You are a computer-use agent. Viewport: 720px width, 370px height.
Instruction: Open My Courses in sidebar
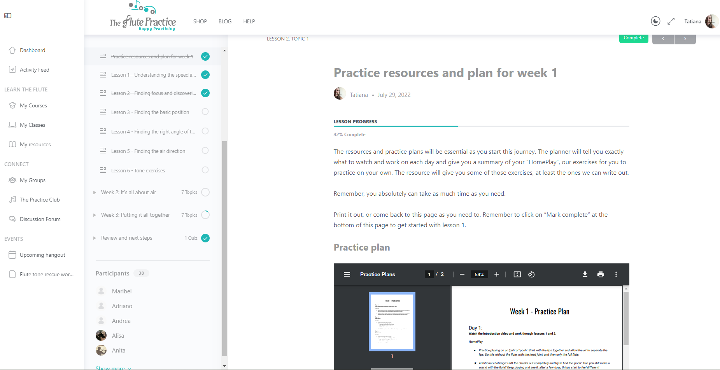[33, 105]
